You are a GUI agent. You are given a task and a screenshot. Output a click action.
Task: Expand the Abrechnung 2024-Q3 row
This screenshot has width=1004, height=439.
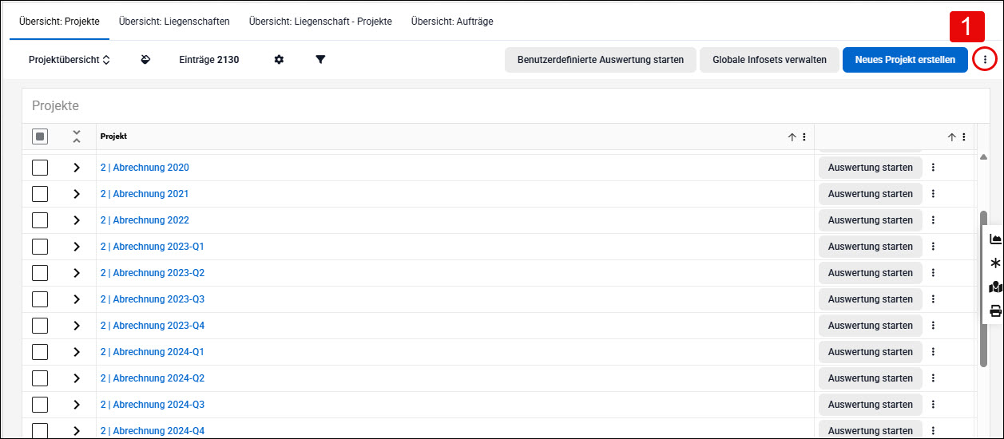click(77, 405)
